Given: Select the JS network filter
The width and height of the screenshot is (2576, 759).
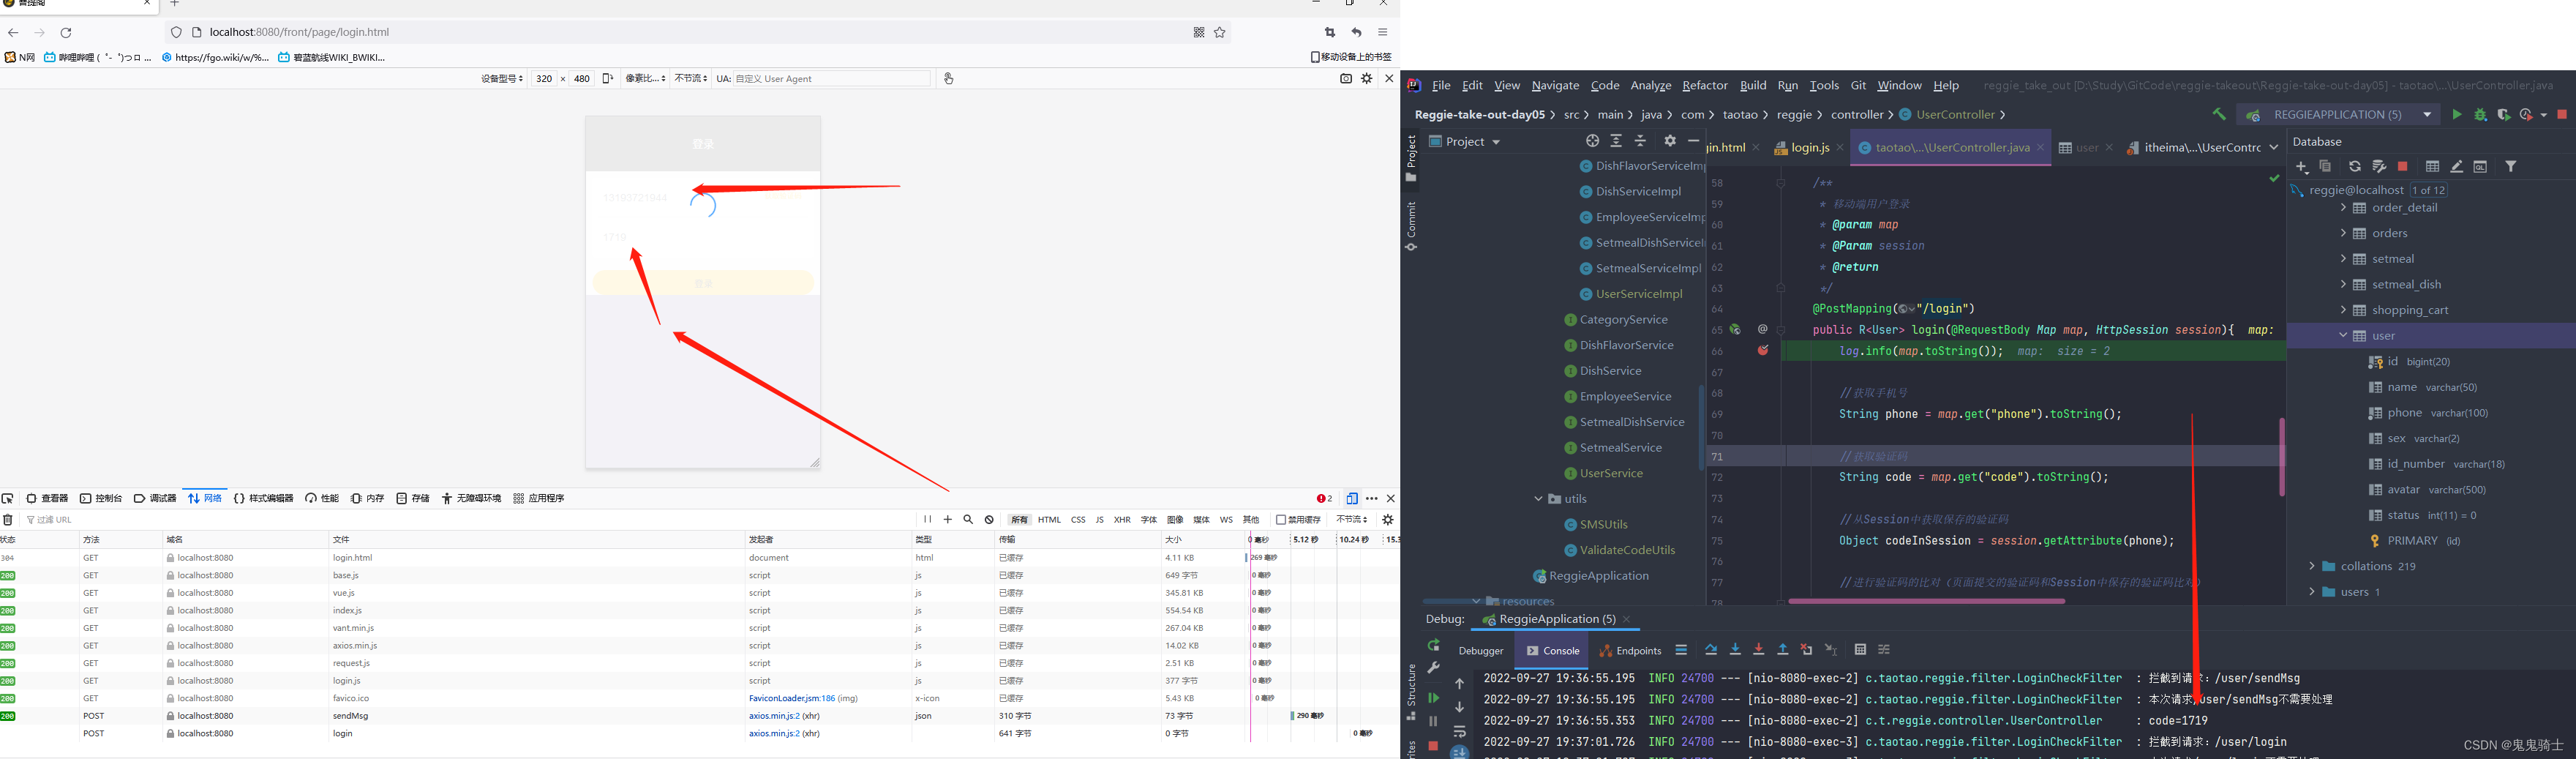Looking at the screenshot, I should pyautogui.click(x=1099, y=520).
